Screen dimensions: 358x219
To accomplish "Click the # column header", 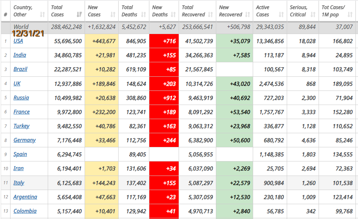I will coord(5,14).
